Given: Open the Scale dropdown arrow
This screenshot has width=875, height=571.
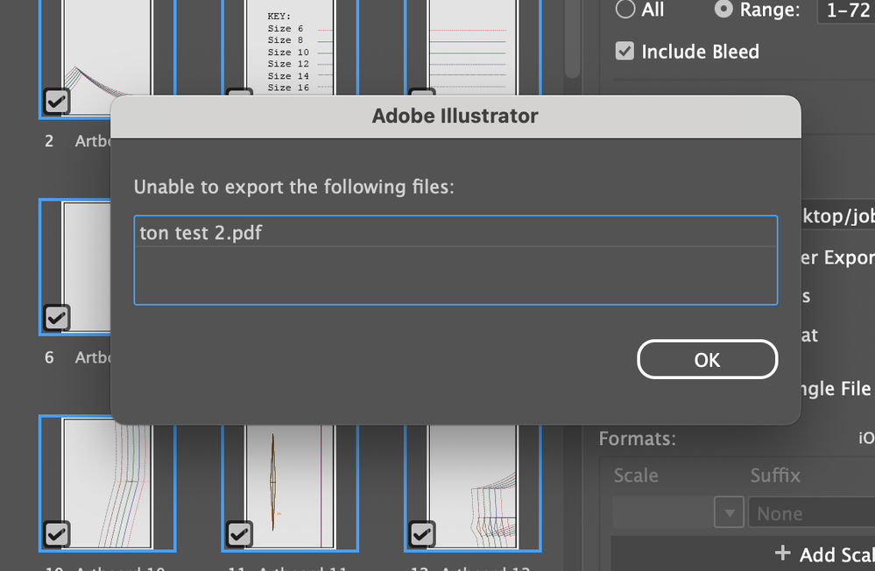Looking at the screenshot, I should coord(729,513).
